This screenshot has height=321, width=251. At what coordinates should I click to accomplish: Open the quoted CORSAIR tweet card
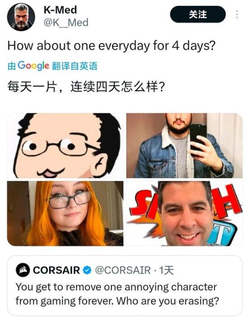tap(125, 286)
